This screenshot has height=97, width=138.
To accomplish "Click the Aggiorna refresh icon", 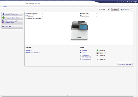I will [122, 9].
